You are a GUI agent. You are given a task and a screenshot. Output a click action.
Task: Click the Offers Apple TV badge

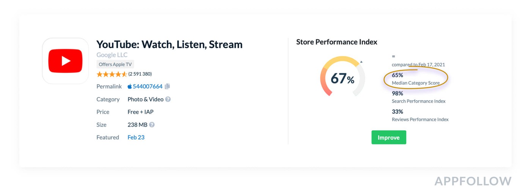tap(115, 64)
